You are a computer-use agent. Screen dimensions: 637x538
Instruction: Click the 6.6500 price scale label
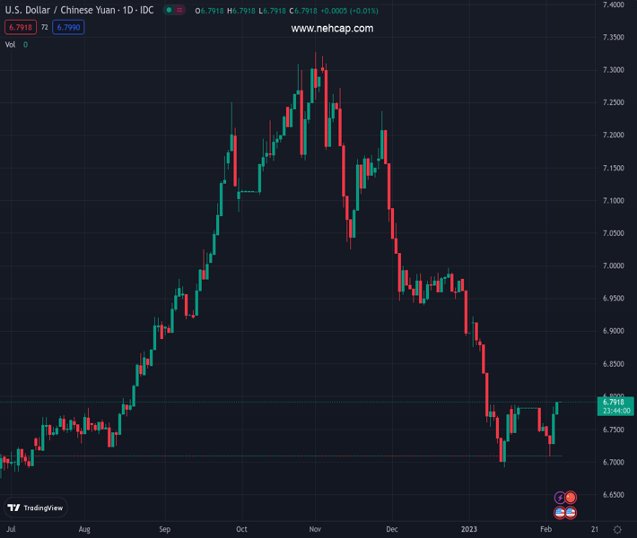(x=614, y=495)
